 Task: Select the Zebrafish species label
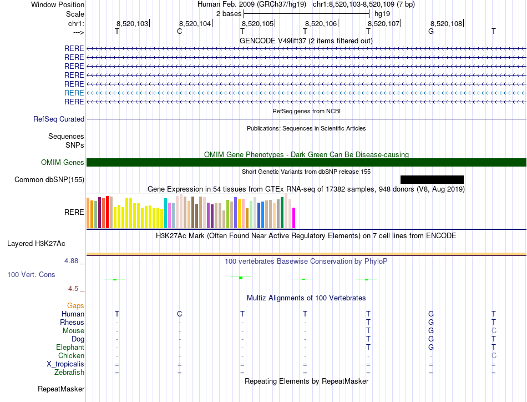pos(69,373)
